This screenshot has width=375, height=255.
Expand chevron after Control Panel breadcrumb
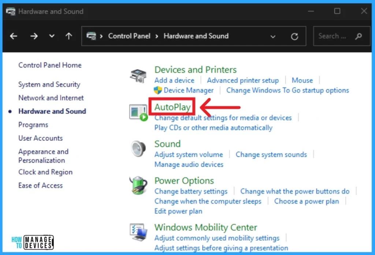[157, 36]
